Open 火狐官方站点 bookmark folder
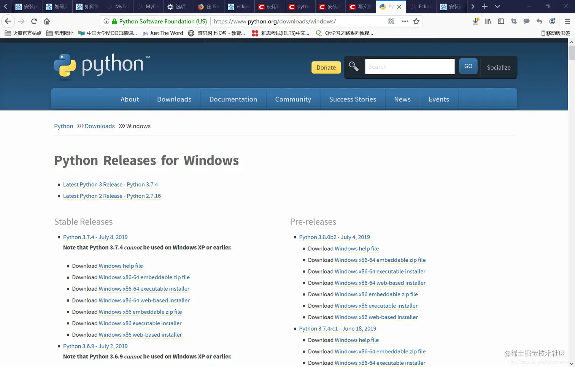 [23, 33]
